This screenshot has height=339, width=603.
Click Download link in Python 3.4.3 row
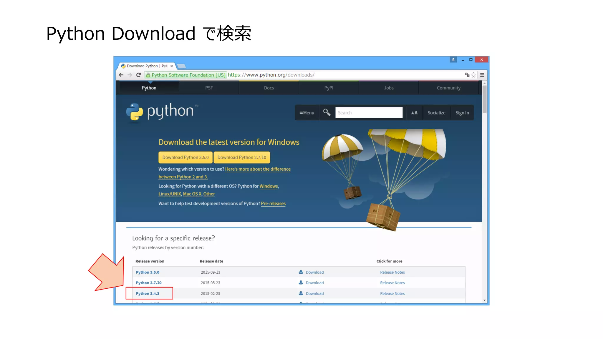(315, 293)
